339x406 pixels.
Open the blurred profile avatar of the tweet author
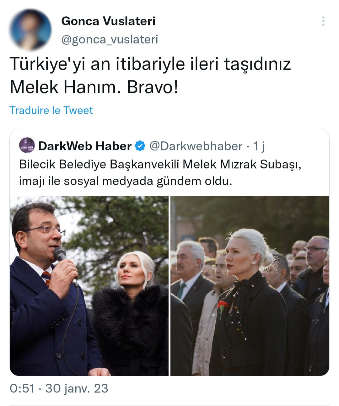tap(30, 30)
